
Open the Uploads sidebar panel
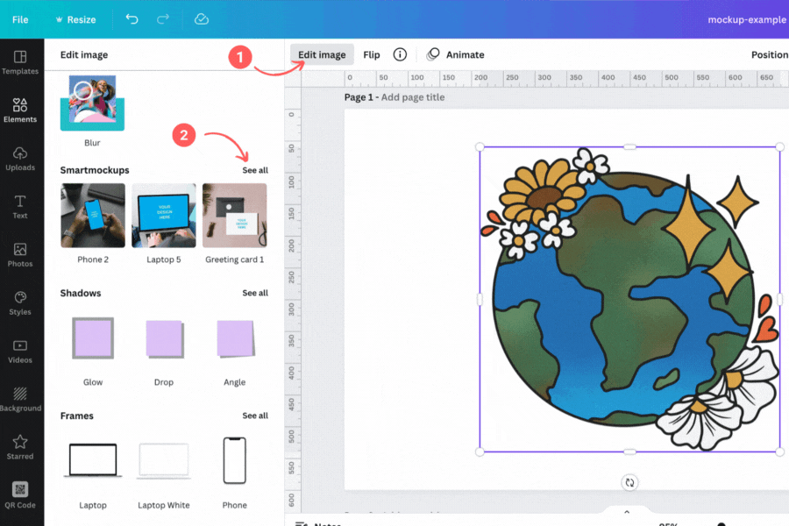(20, 159)
